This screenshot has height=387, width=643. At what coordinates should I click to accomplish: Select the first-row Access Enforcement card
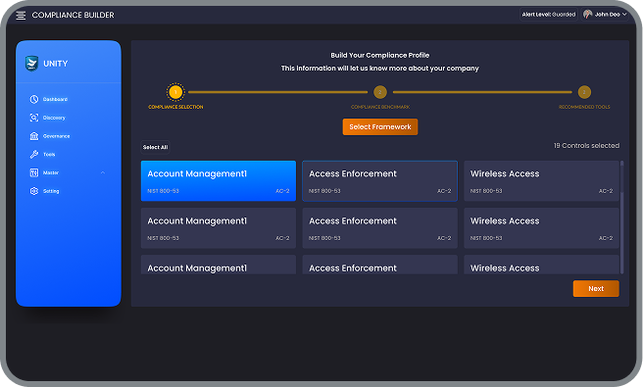(x=379, y=181)
